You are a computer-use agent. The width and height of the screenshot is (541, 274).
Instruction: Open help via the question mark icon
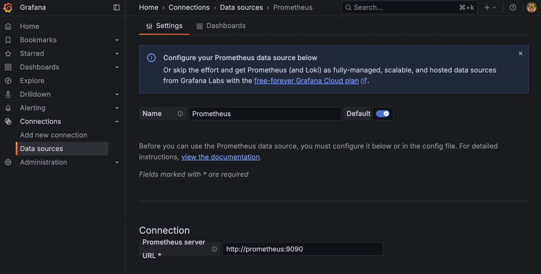coord(512,7)
